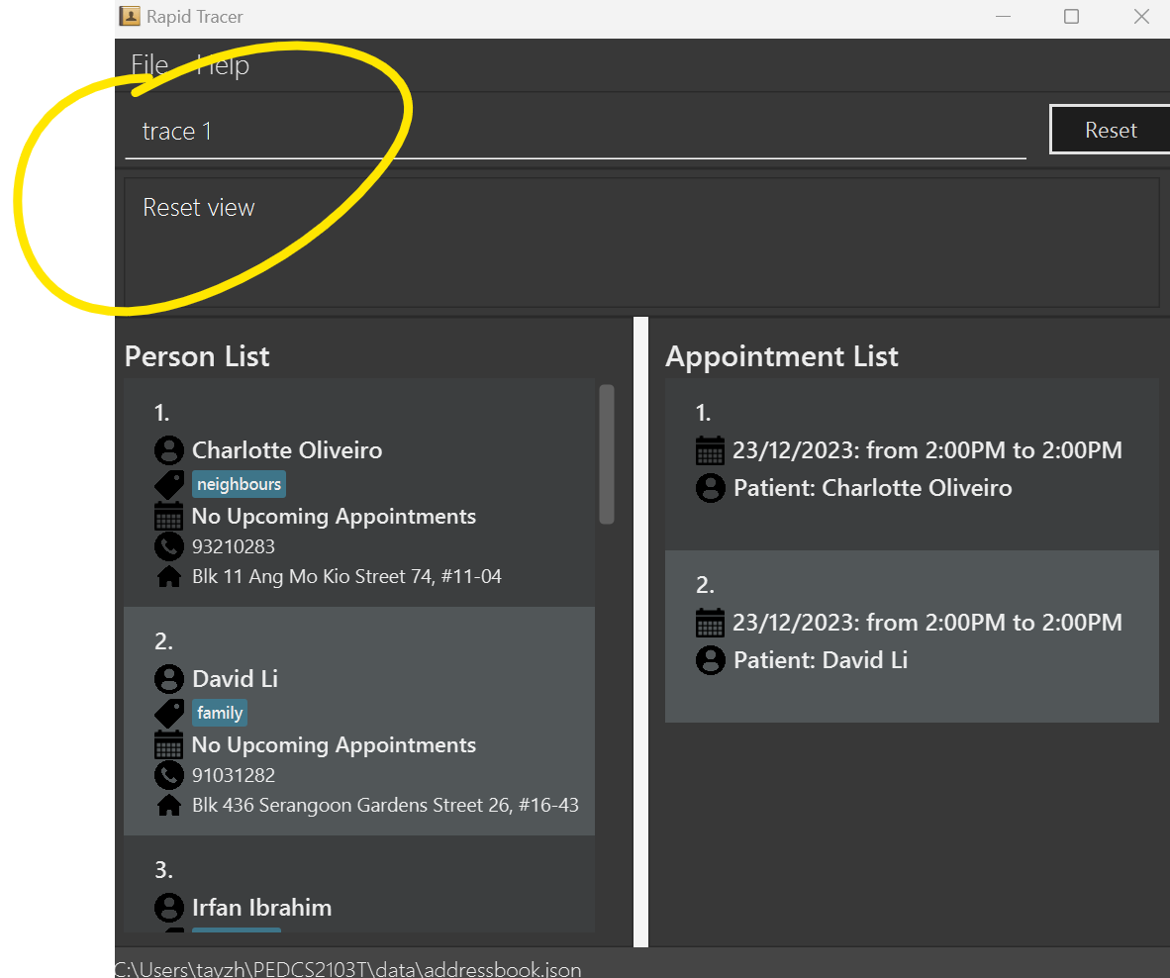Click the calendar icon in appointment 2 for David Li
Screen dimensions: 1170x978
tap(710, 623)
